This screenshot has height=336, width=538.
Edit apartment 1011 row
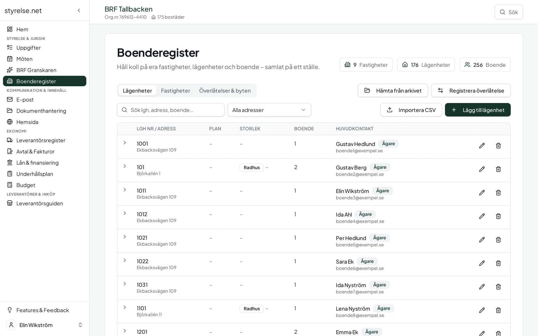tap(482, 193)
